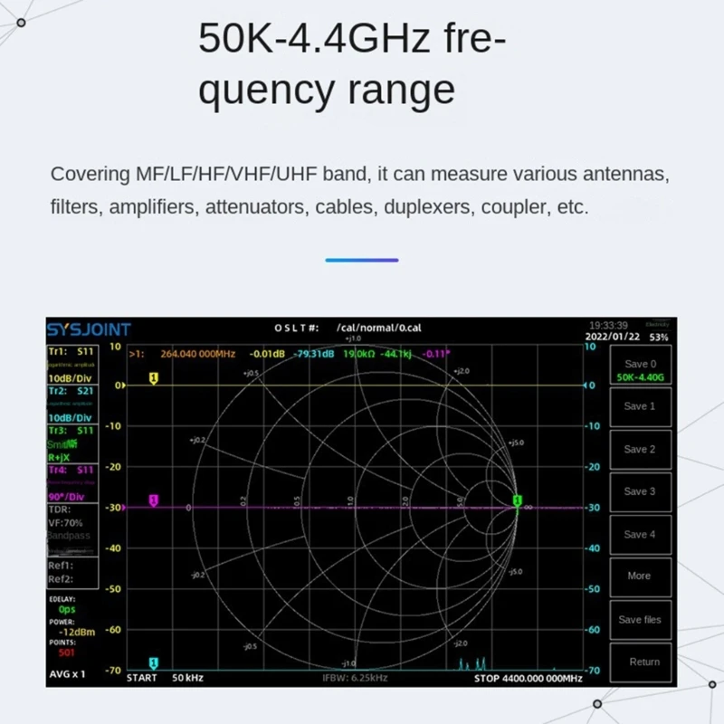Tap the SYSJOINT logo
The image size is (724, 724).
point(89,329)
